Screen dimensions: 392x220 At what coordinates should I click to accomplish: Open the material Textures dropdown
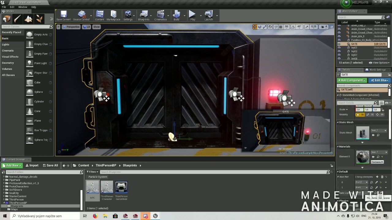[x=377, y=162]
